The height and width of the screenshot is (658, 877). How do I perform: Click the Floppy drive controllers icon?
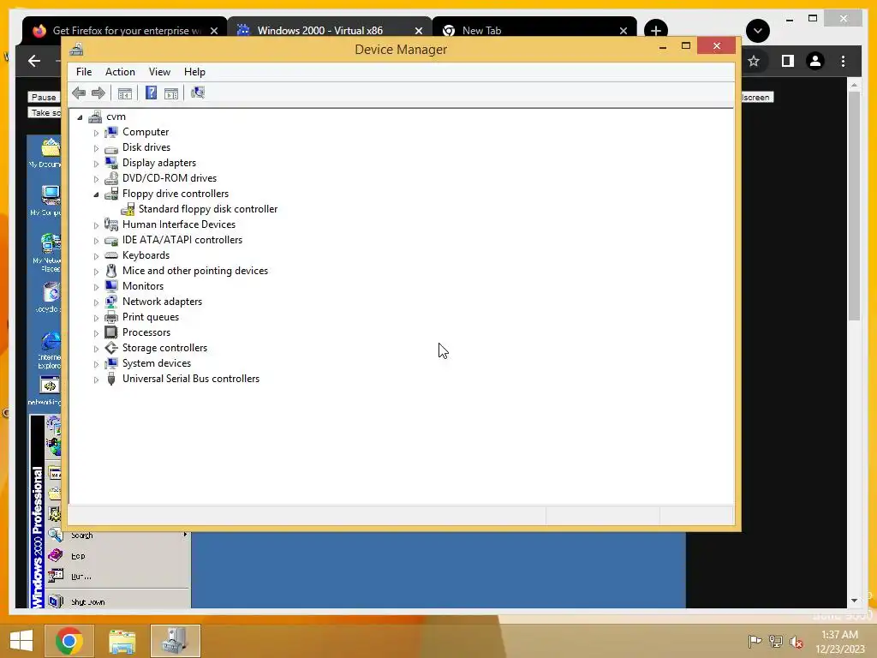pos(111,194)
